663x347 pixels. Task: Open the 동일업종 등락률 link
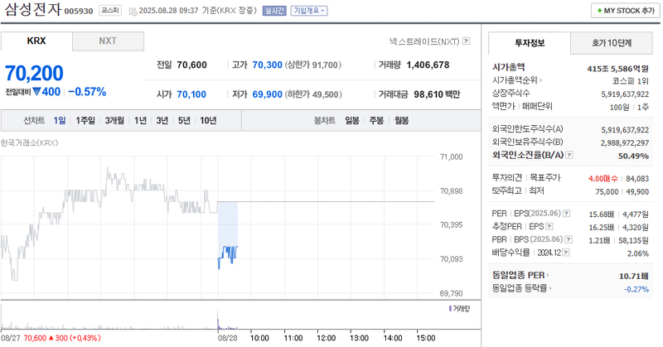(522, 288)
